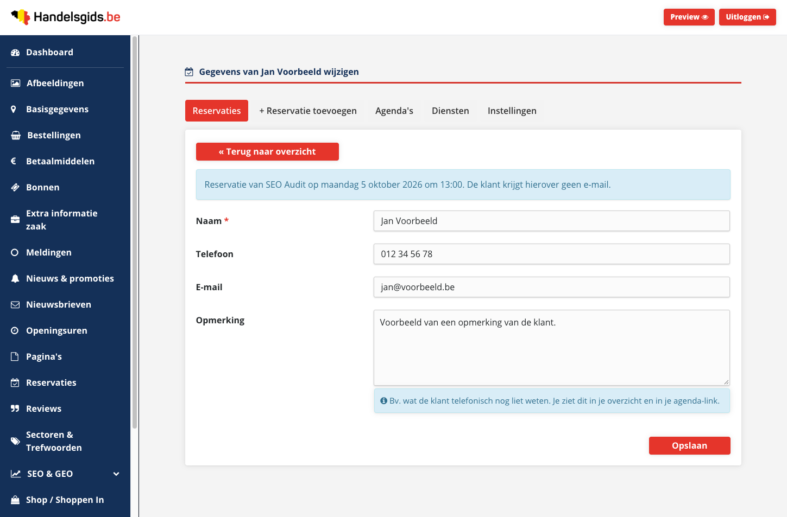Click the calendar icon beside the page heading
The image size is (787, 517).
[x=189, y=72]
